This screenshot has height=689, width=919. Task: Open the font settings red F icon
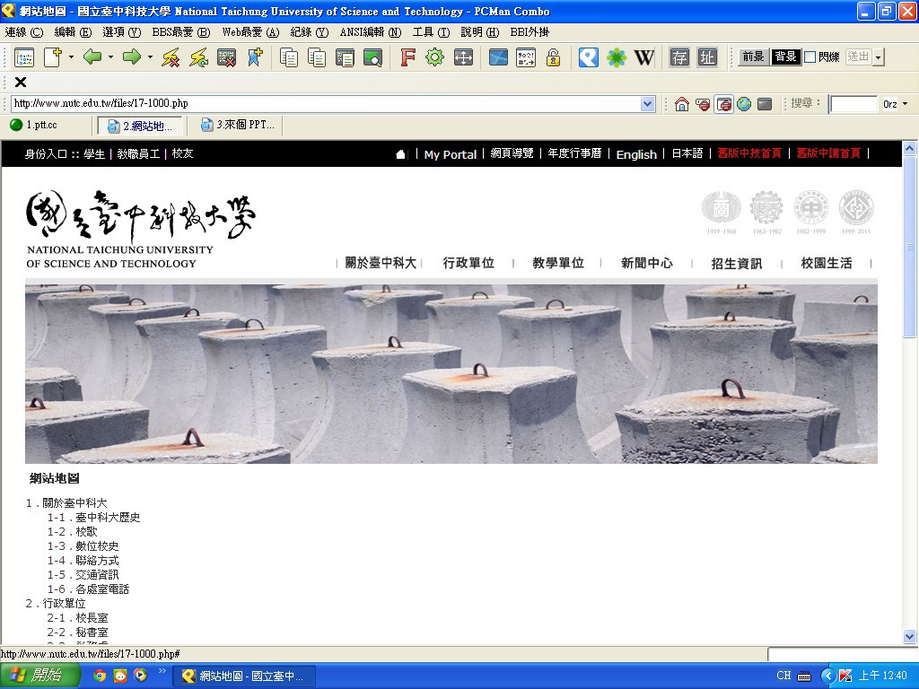point(407,57)
